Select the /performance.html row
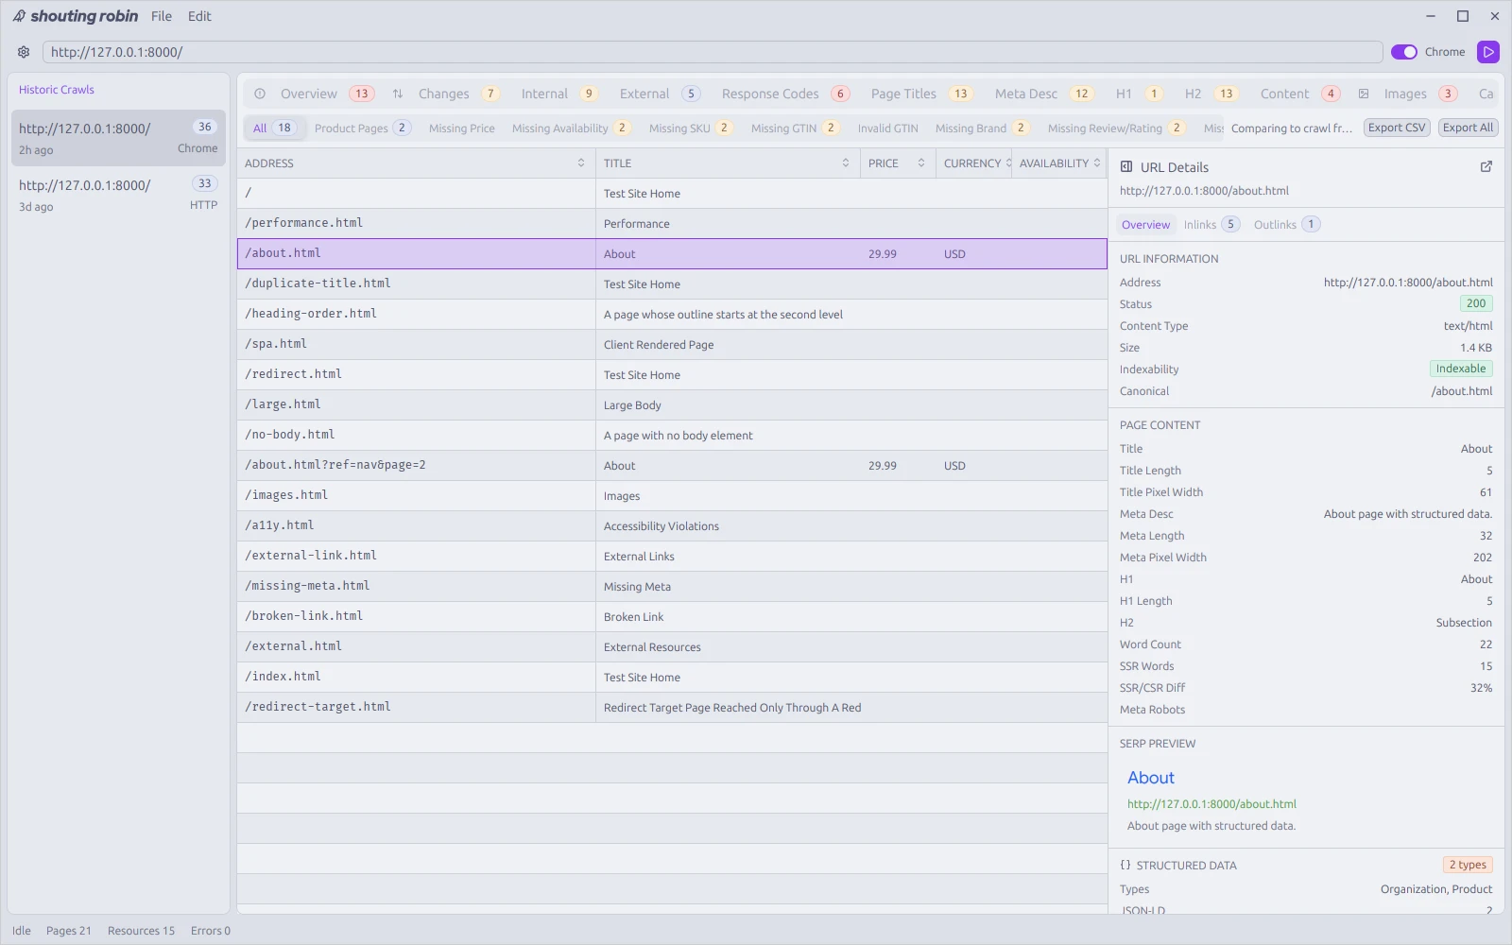 [672, 223]
